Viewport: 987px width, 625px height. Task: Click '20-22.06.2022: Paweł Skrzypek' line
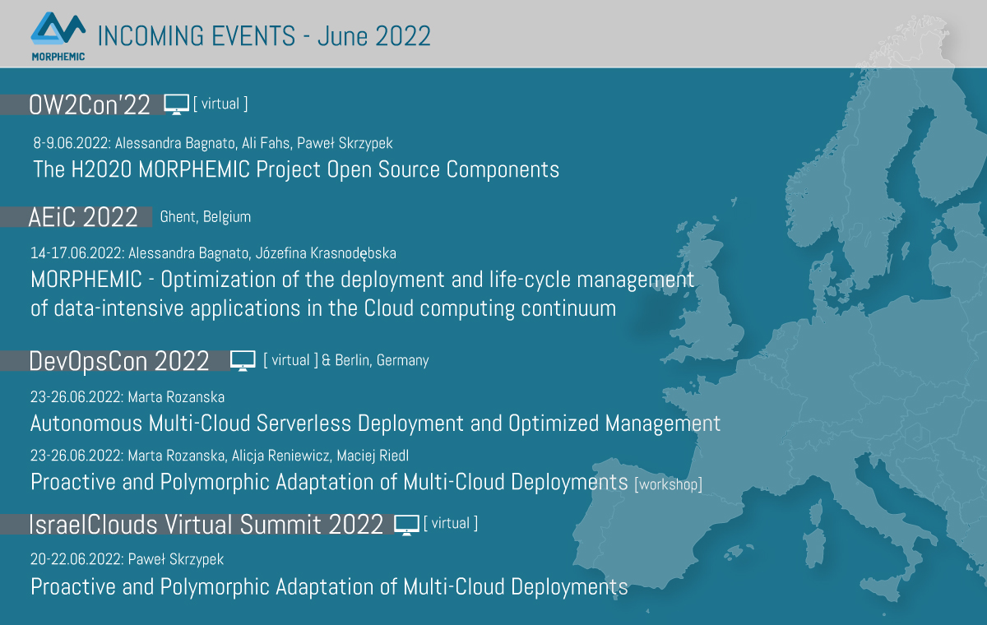point(127,559)
